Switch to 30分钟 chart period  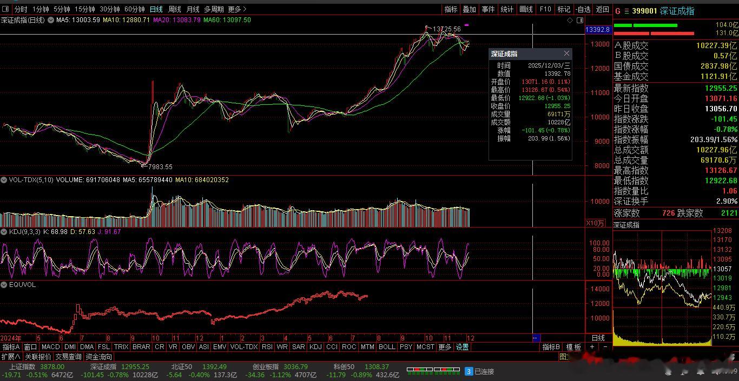(x=110, y=9)
